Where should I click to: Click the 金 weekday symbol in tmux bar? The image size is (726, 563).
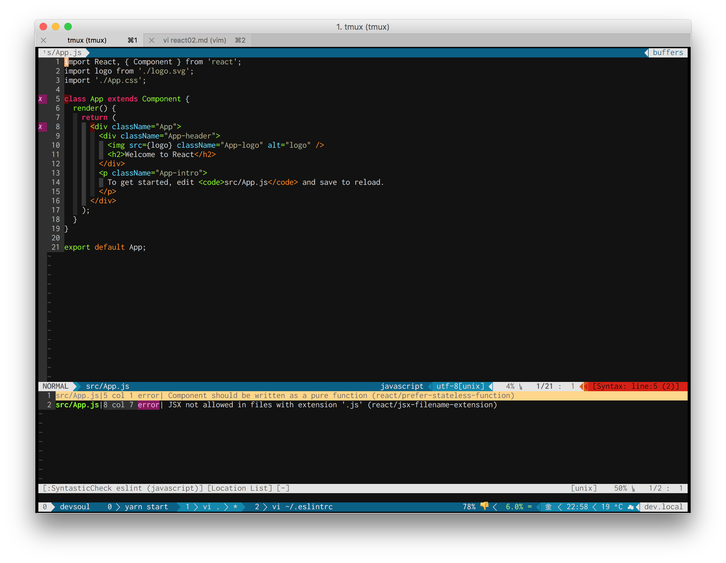549,507
